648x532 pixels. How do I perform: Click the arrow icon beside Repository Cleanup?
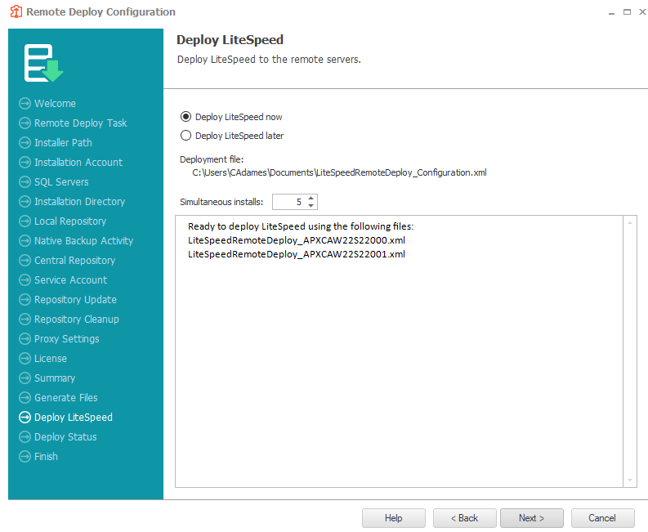(x=25, y=319)
